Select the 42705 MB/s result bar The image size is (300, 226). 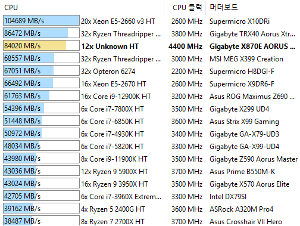(41, 196)
